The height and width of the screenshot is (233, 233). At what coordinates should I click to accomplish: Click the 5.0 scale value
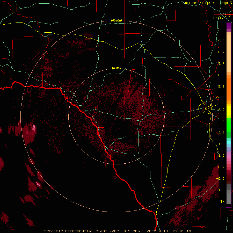click(221, 98)
